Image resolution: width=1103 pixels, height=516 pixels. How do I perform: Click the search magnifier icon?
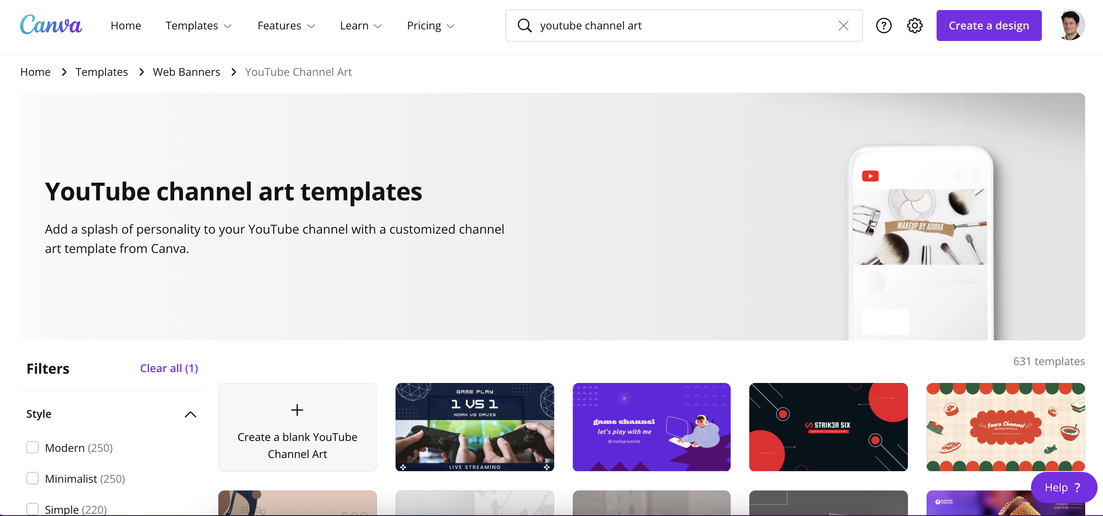(x=524, y=26)
